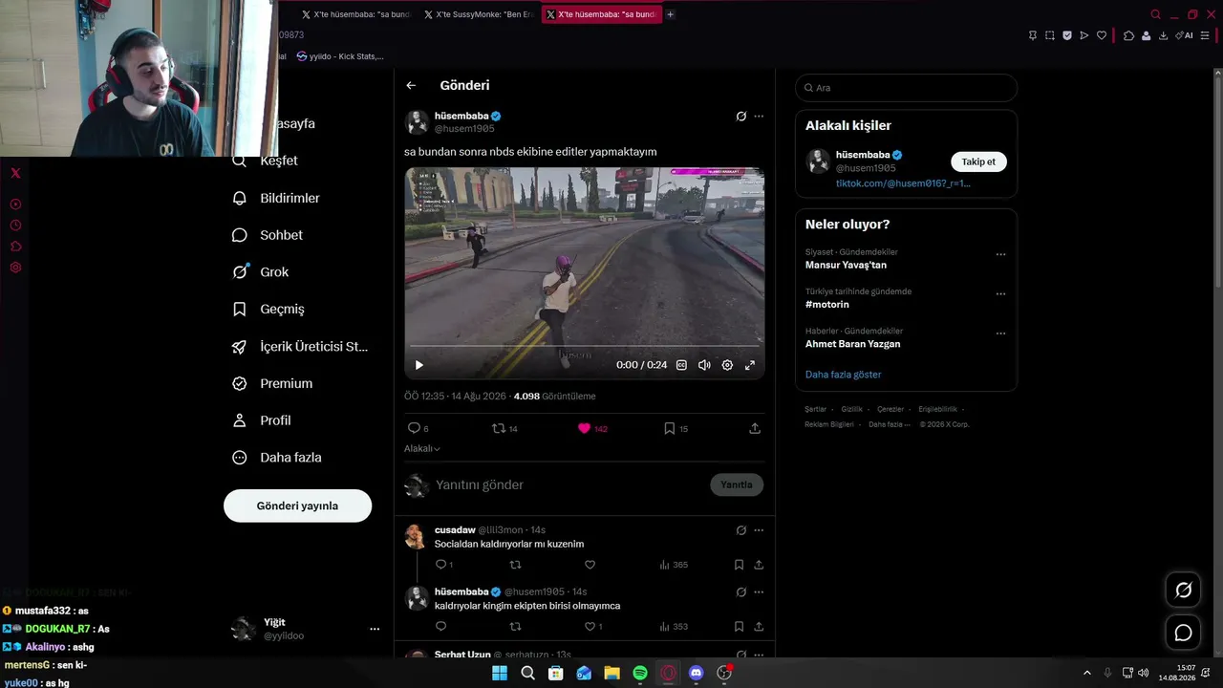
Task: Open hüsembaba's profile from post header
Action: (x=461, y=116)
